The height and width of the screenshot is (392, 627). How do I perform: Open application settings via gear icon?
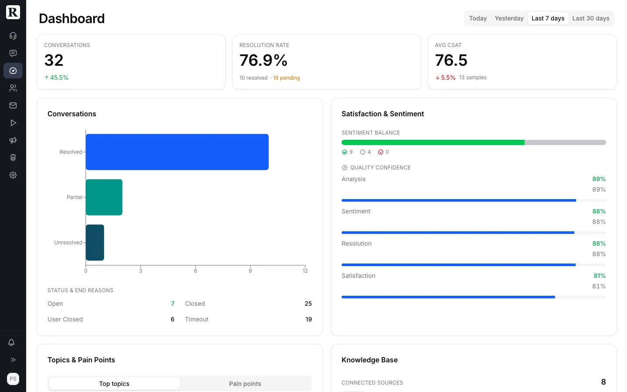(x=13, y=175)
